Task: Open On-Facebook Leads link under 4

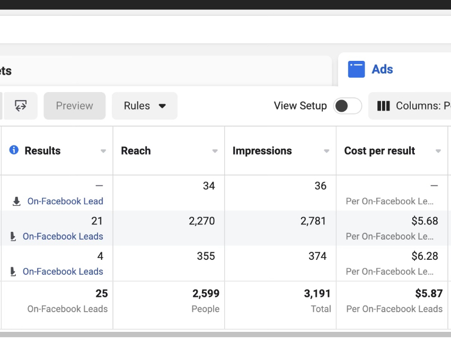Action: (x=63, y=271)
